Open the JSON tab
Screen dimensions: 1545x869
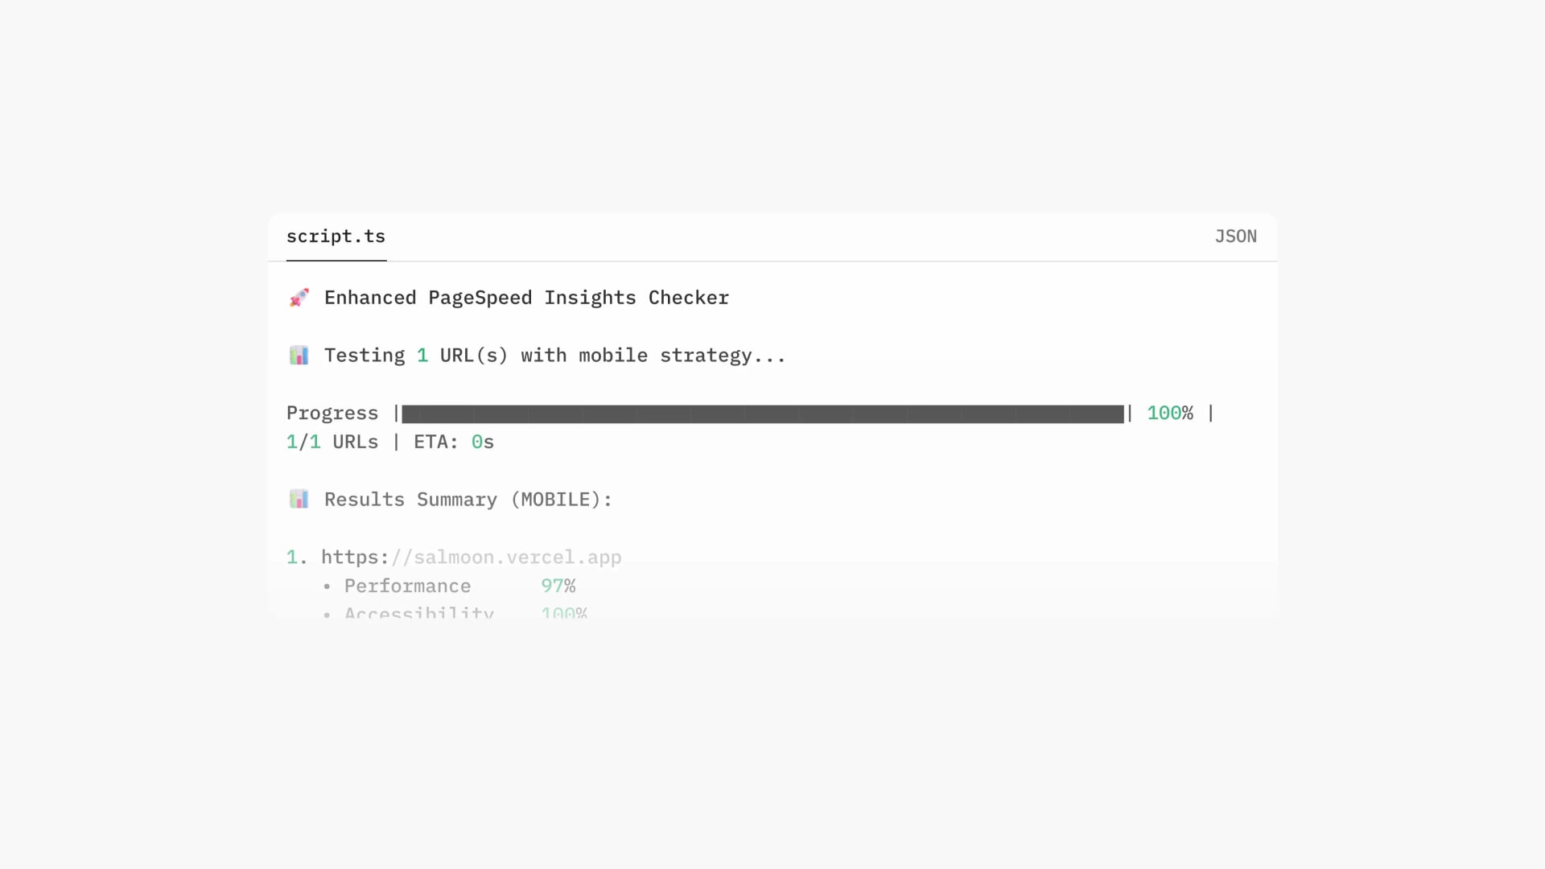(1235, 237)
